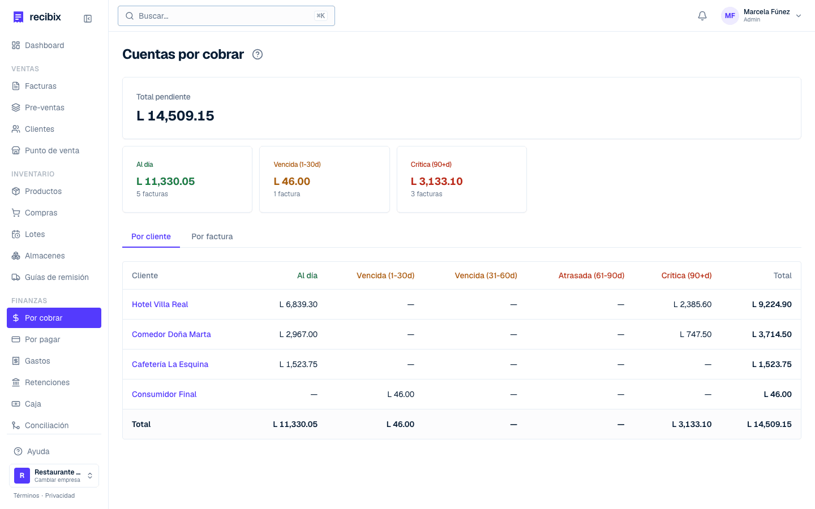815x509 pixels.
Task: Click the help icon beside Cuentas por cobrar
Action: tap(258, 54)
